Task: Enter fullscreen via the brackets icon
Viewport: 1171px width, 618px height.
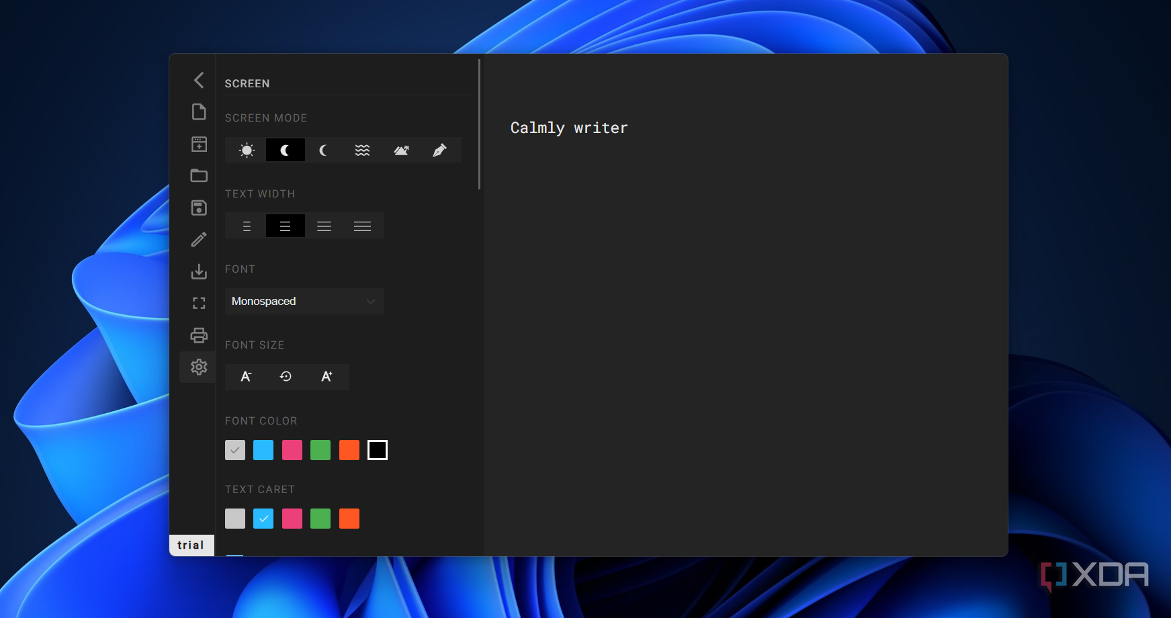Action: [199, 303]
